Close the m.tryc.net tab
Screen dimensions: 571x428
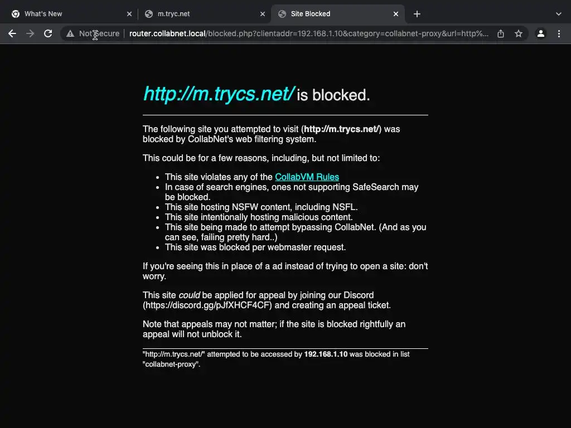point(263,14)
